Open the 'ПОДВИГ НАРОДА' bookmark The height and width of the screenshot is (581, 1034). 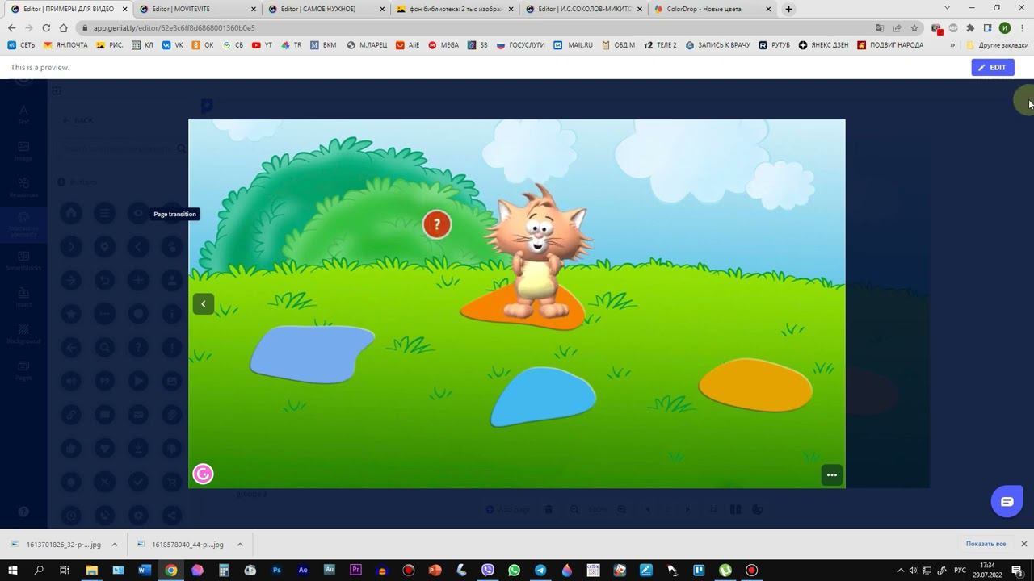click(890, 45)
